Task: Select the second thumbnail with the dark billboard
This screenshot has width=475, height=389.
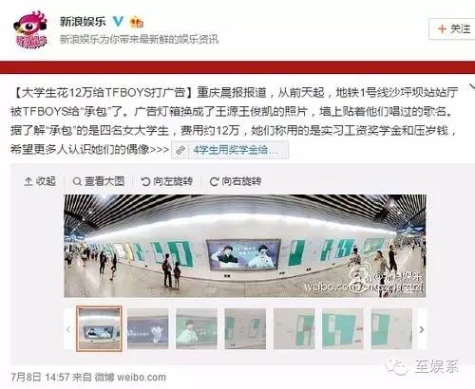Action: (x=147, y=329)
